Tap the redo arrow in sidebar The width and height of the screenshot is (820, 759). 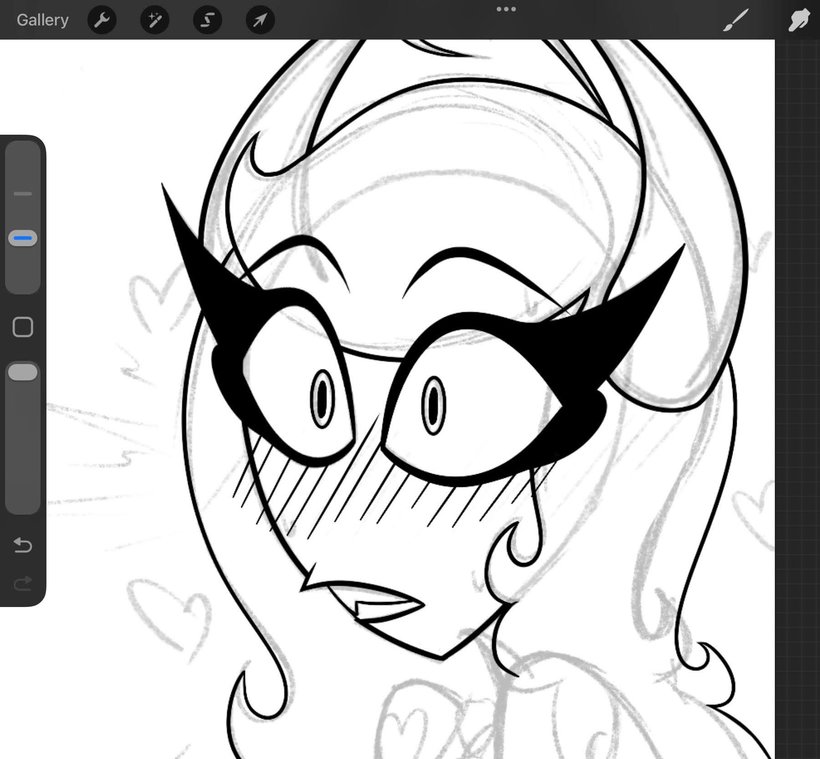point(23,583)
